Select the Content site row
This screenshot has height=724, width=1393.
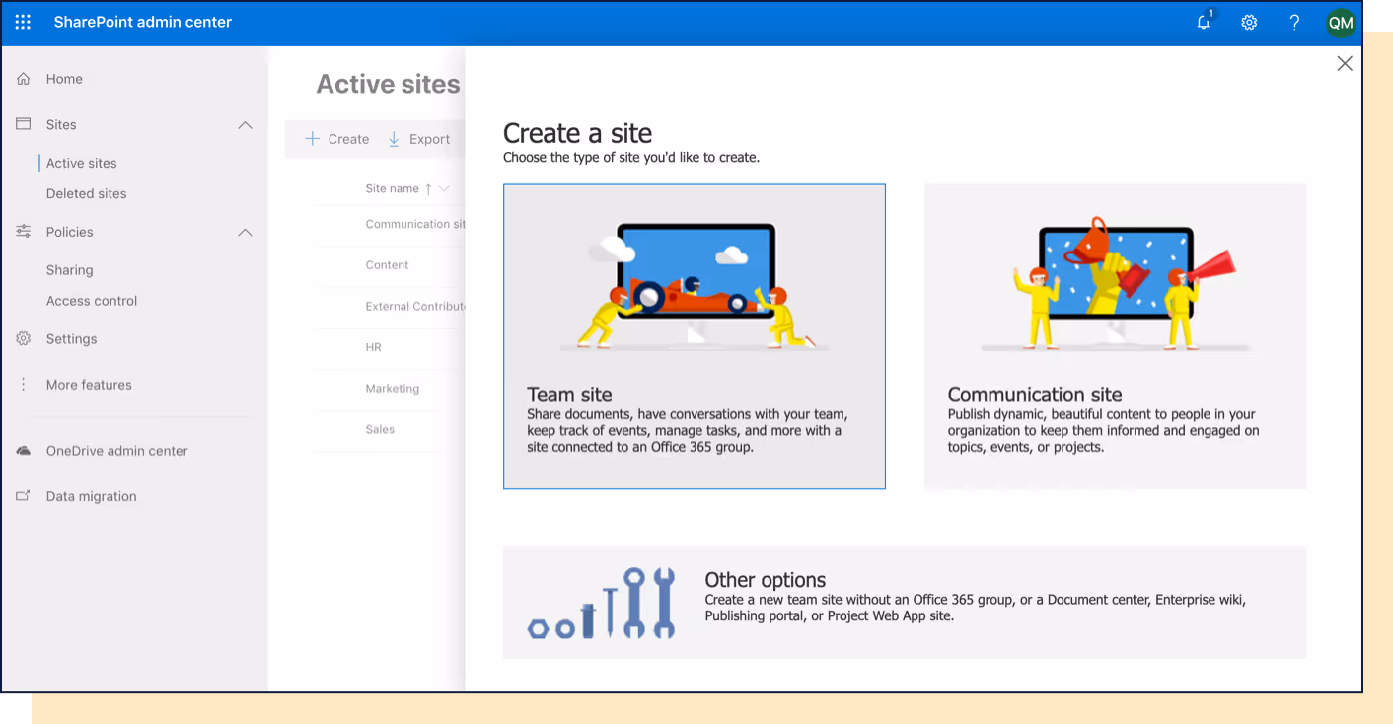(391, 266)
